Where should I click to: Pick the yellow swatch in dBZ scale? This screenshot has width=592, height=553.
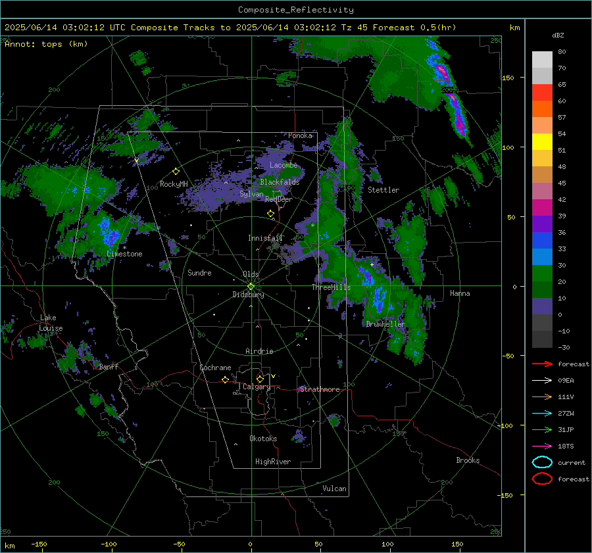click(542, 141)
